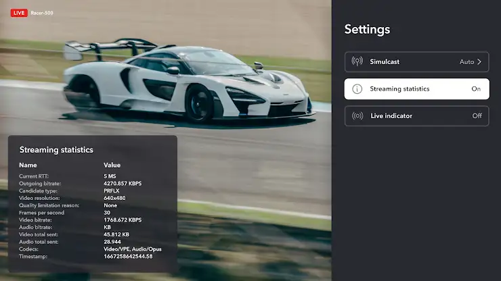This screenshot has width=501, height=281.
Task: Click the Video bitrate label
Action: [35, 220]
